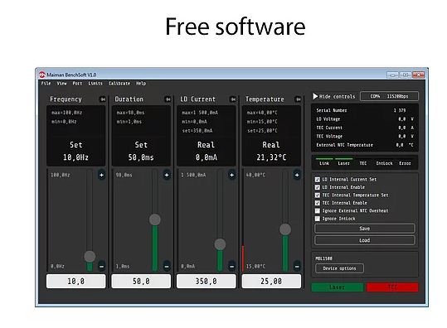447x328 pixels.
Task: Enable Ignore Interlock checkbox
Action: [x=318, y=219]
